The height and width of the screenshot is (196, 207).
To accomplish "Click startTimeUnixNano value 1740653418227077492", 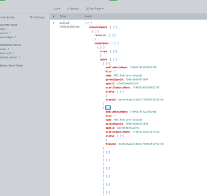I will point(146,132).
